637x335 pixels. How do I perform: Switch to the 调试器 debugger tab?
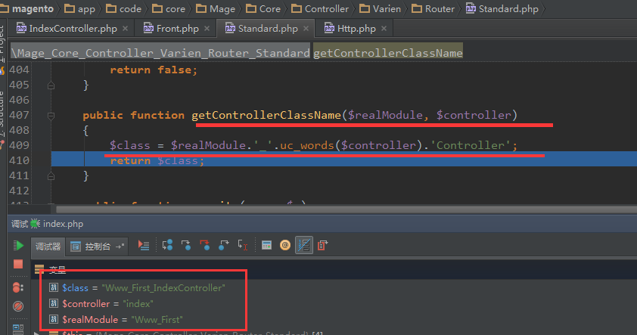(x=48, y=247)
